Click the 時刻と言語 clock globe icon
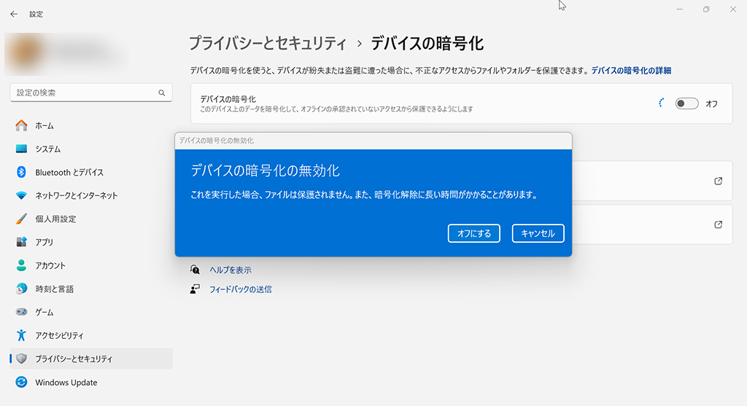Screen dimensions: 747x406 21,289
